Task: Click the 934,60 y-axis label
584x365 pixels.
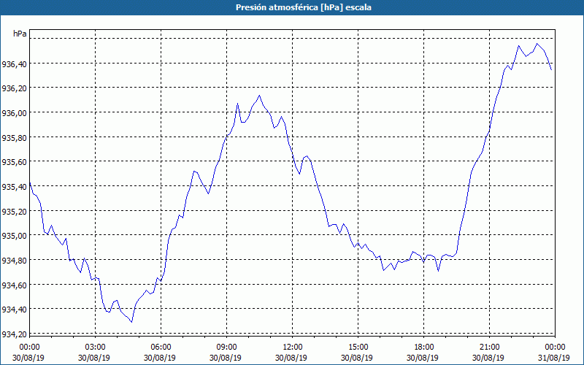Action: coord(14,285)
